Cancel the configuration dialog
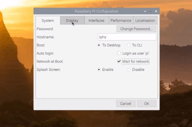The width and height of the screenshot is (192, 127). pos(126,104)
